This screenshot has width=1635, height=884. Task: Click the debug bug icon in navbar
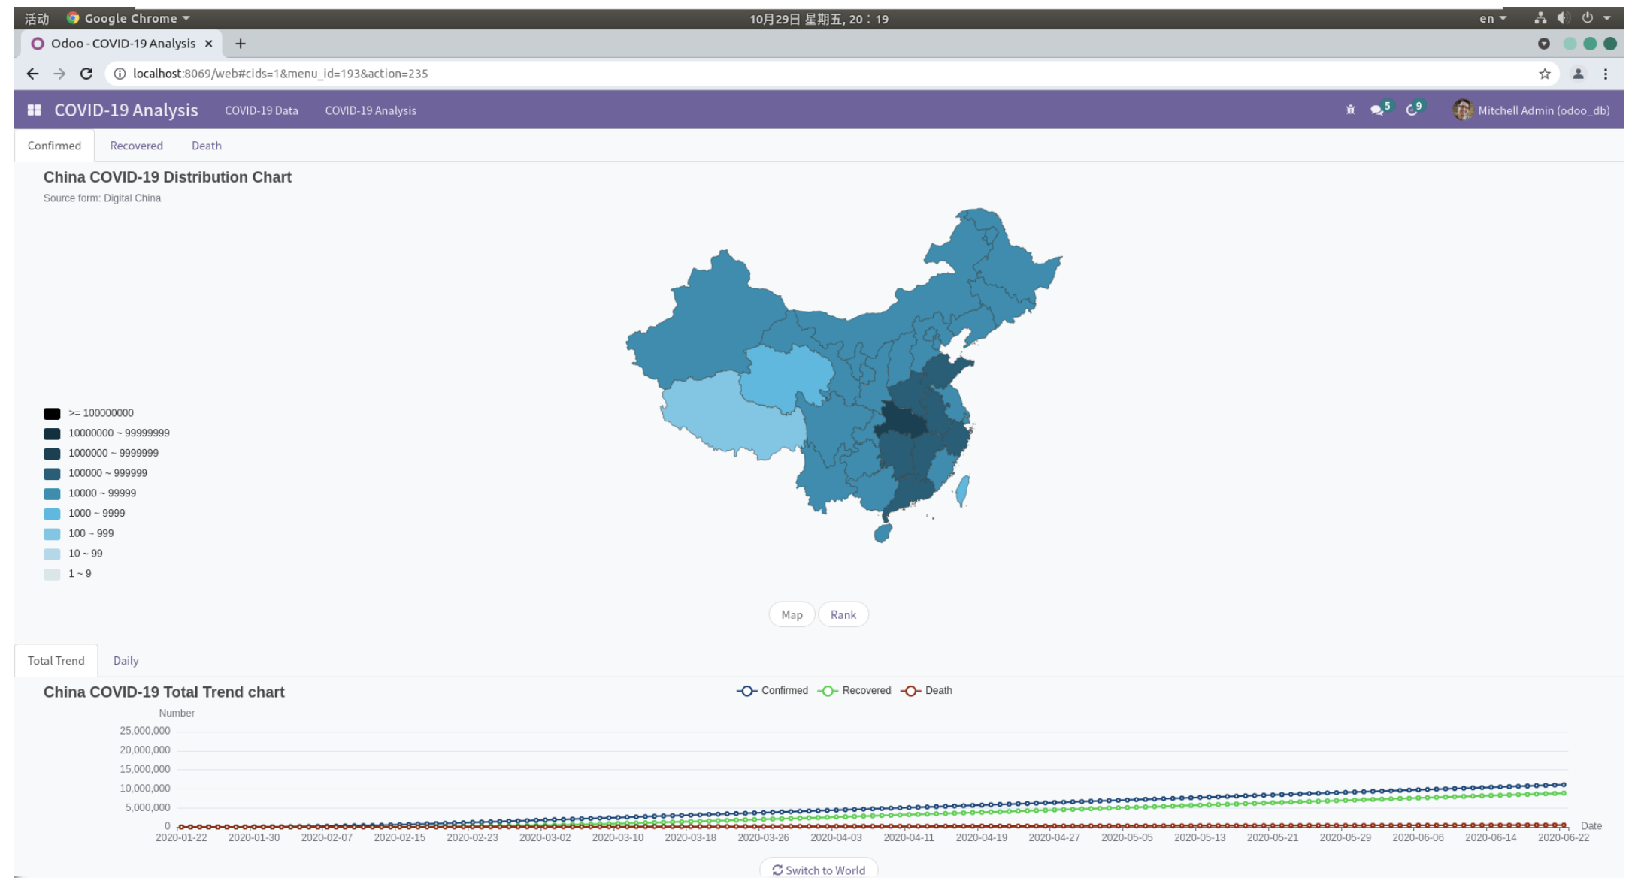point(1351,110)
